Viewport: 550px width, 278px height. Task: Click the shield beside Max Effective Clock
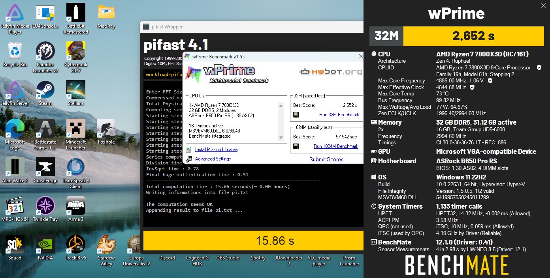[472, 87]
